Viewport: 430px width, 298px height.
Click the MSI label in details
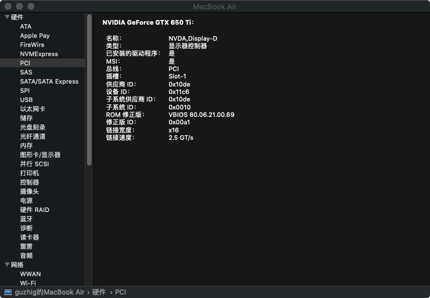pyautogui.click(x=113, y=61)
